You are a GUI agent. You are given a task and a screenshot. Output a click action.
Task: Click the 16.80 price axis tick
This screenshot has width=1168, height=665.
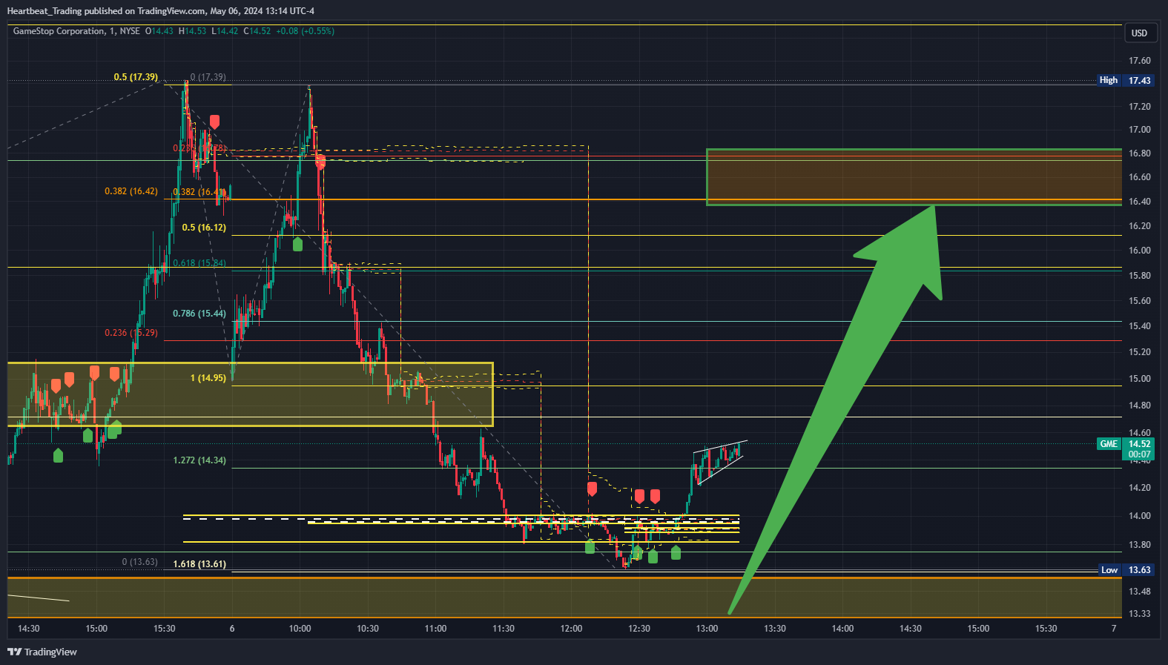[1140, 153]
